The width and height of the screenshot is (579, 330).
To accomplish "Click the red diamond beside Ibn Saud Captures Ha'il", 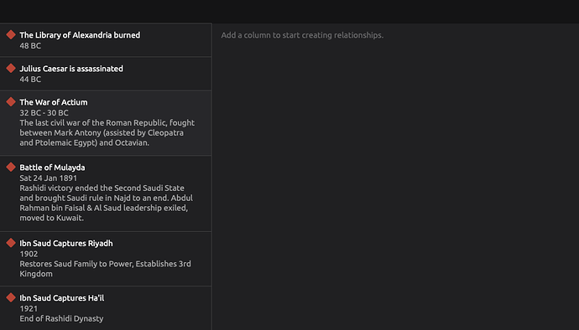I will coord(11,297).
